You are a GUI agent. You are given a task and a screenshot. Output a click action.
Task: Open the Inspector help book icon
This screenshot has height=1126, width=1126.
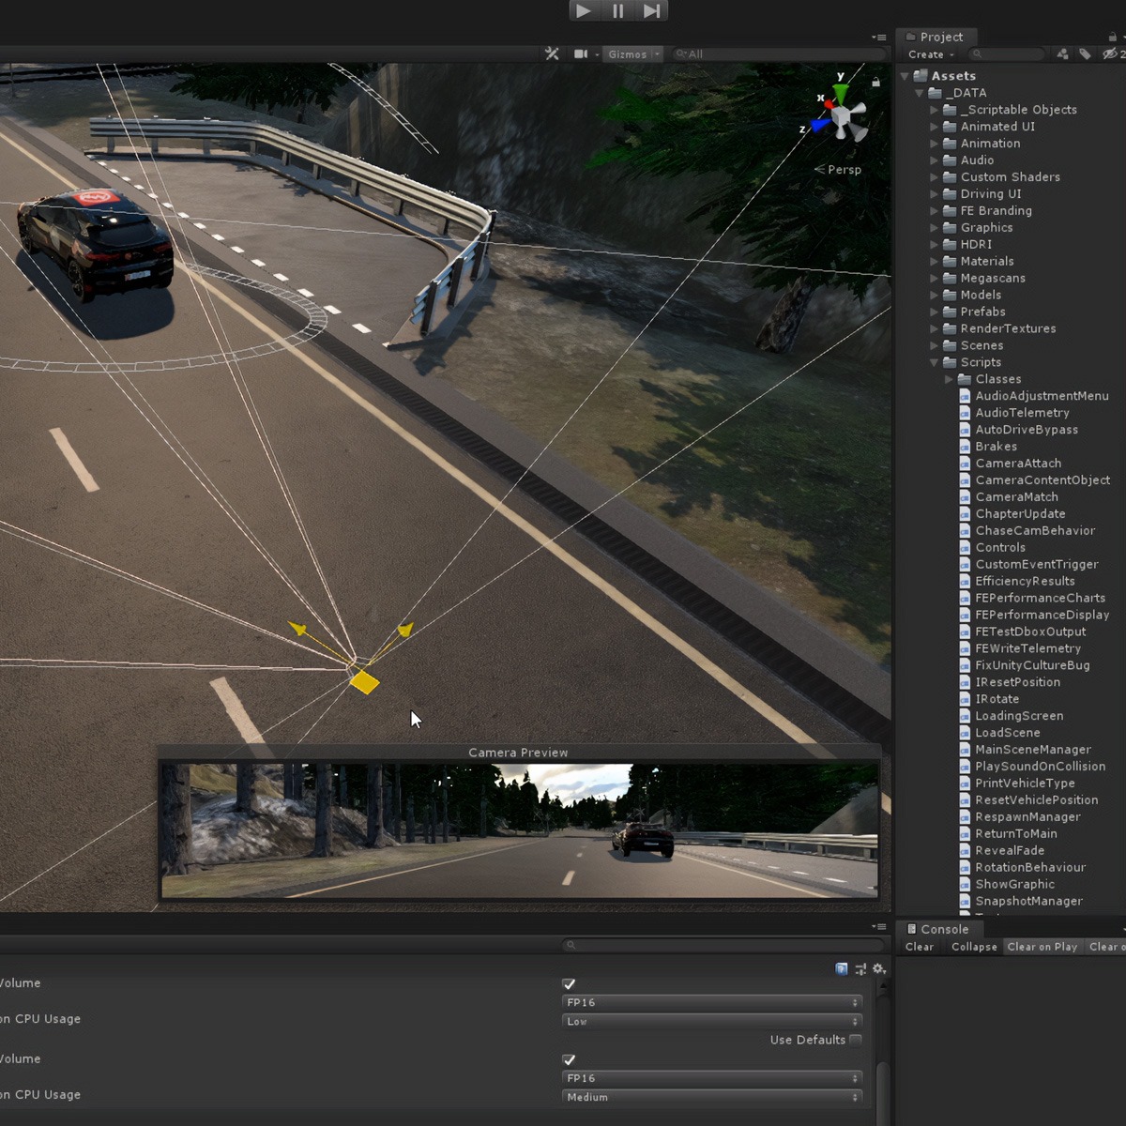(841, 968)
